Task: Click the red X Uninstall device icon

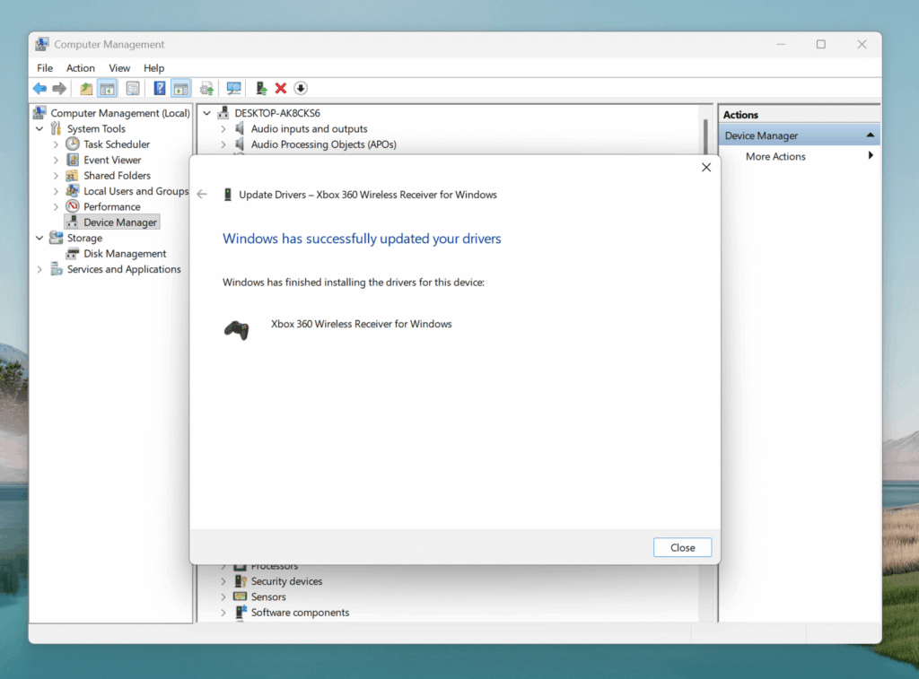Action: pos(281,88)
